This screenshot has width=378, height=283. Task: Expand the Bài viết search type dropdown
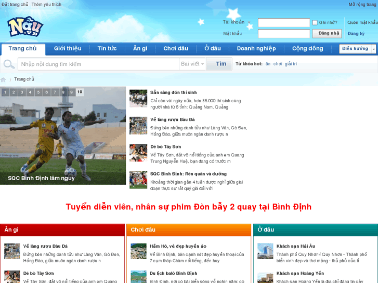[x=192, y=64]
